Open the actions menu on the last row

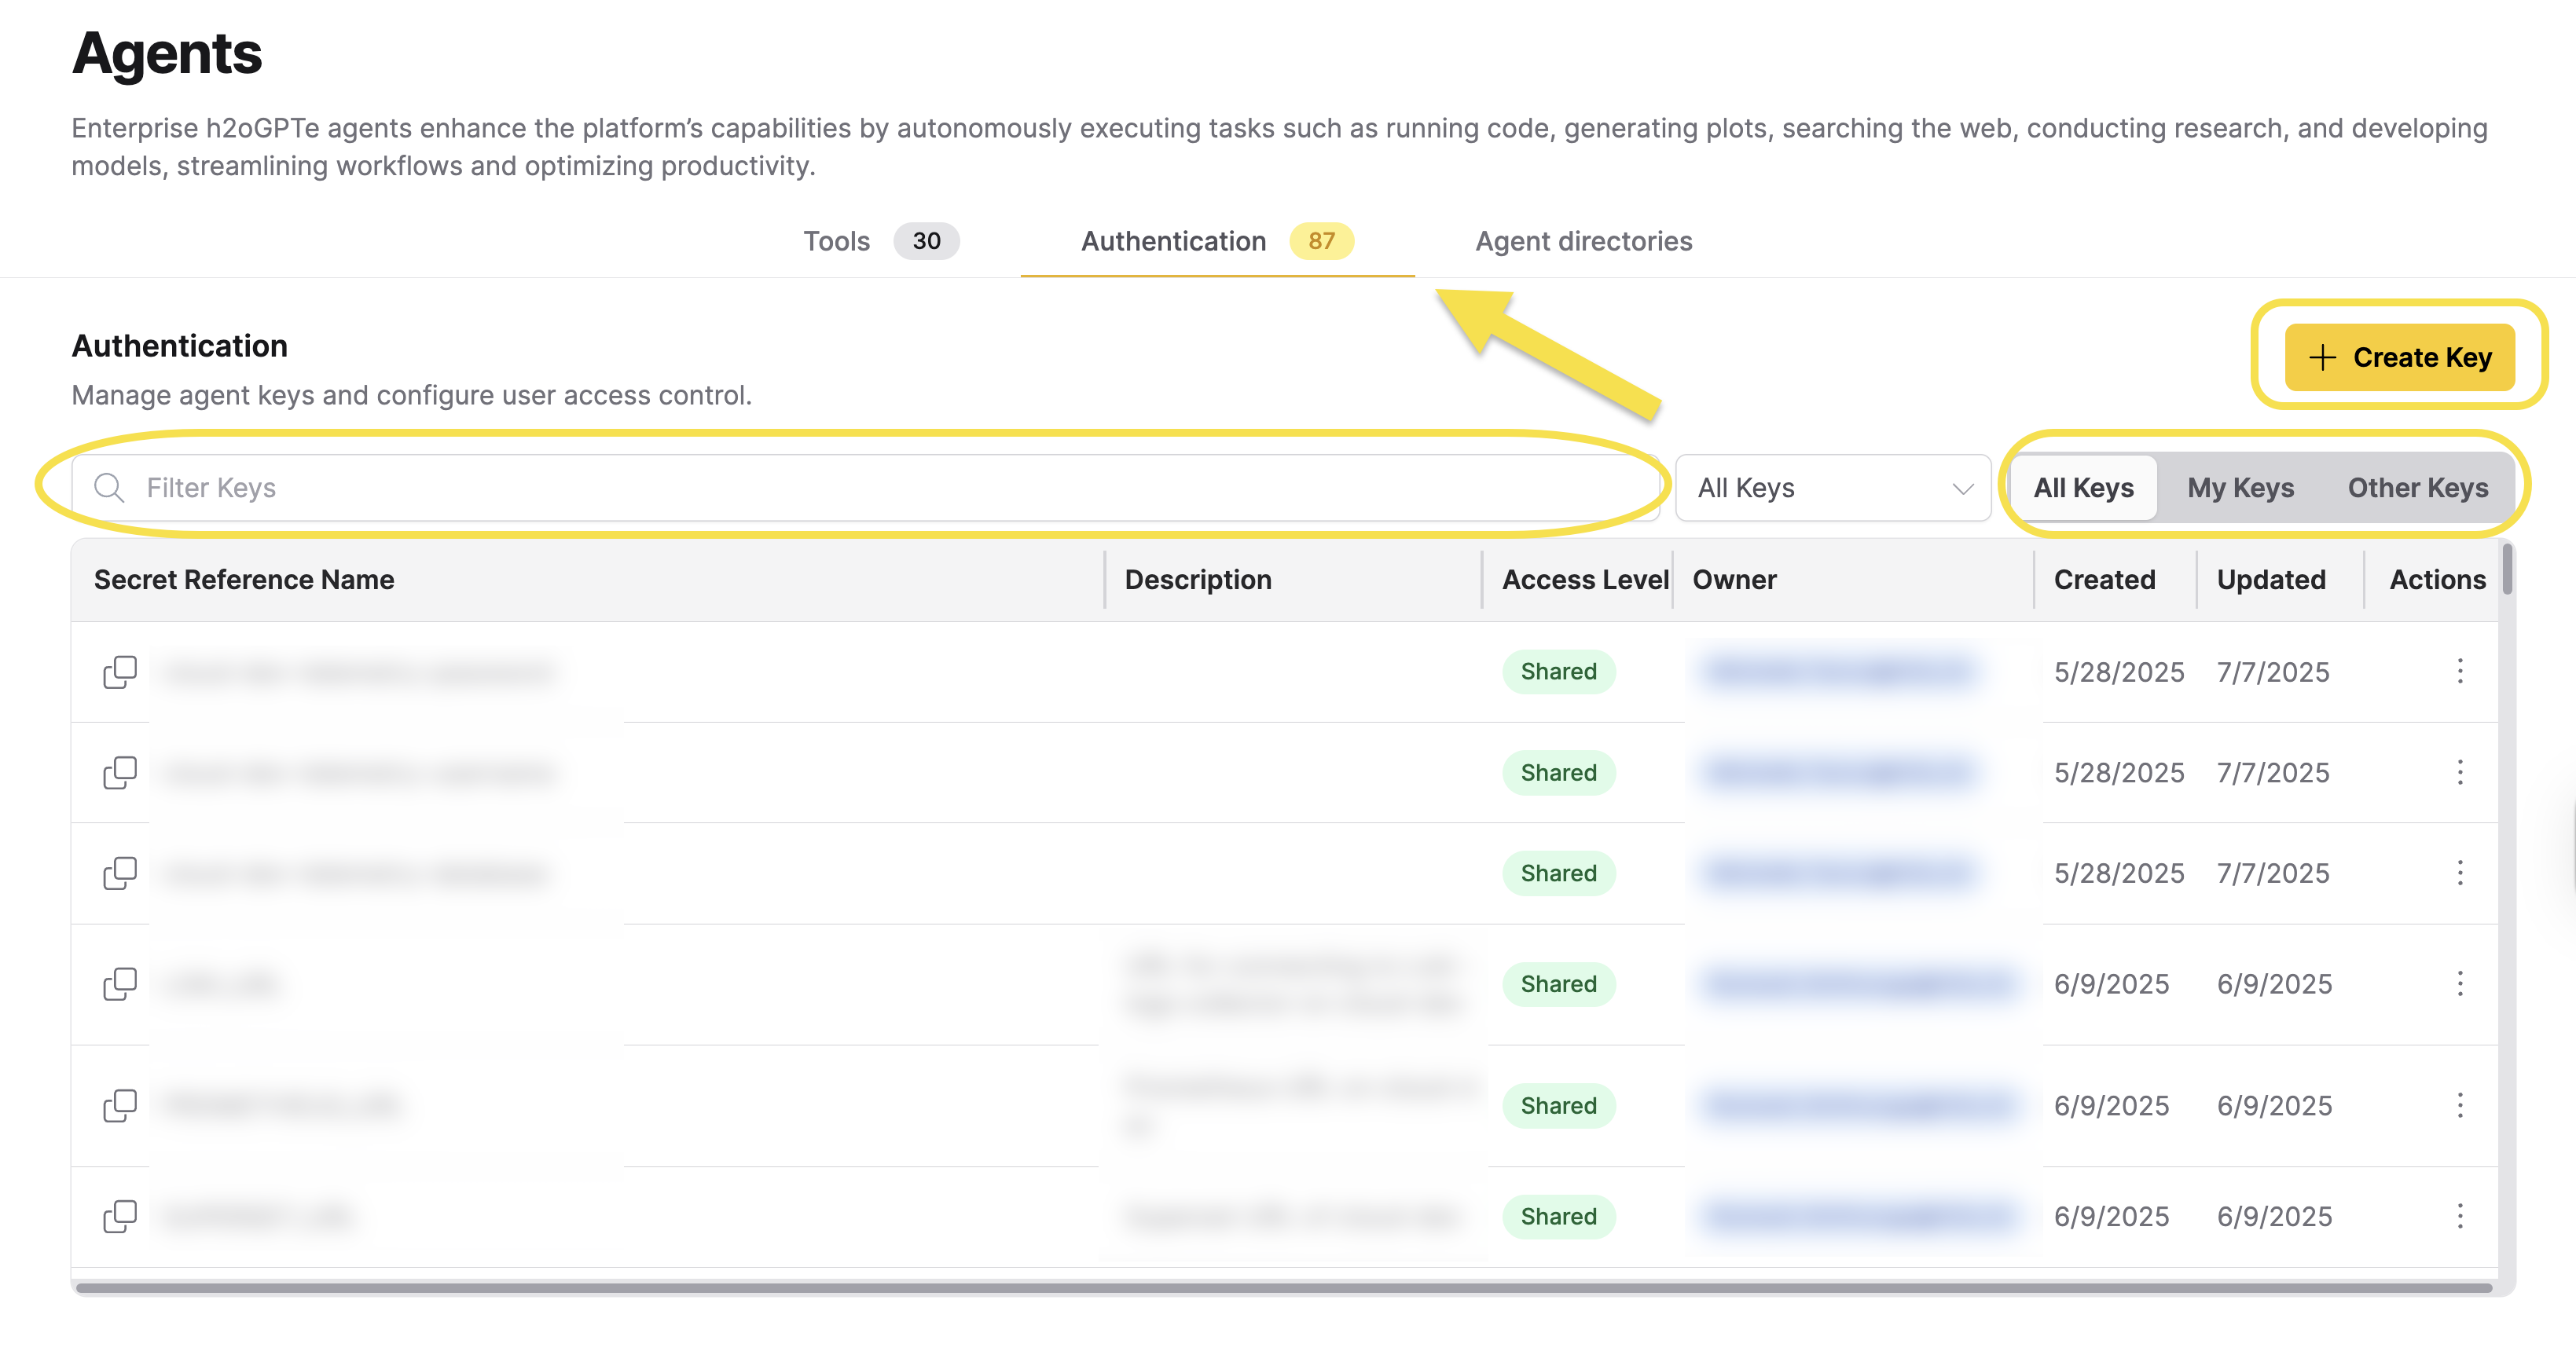coord(2460,1216)
